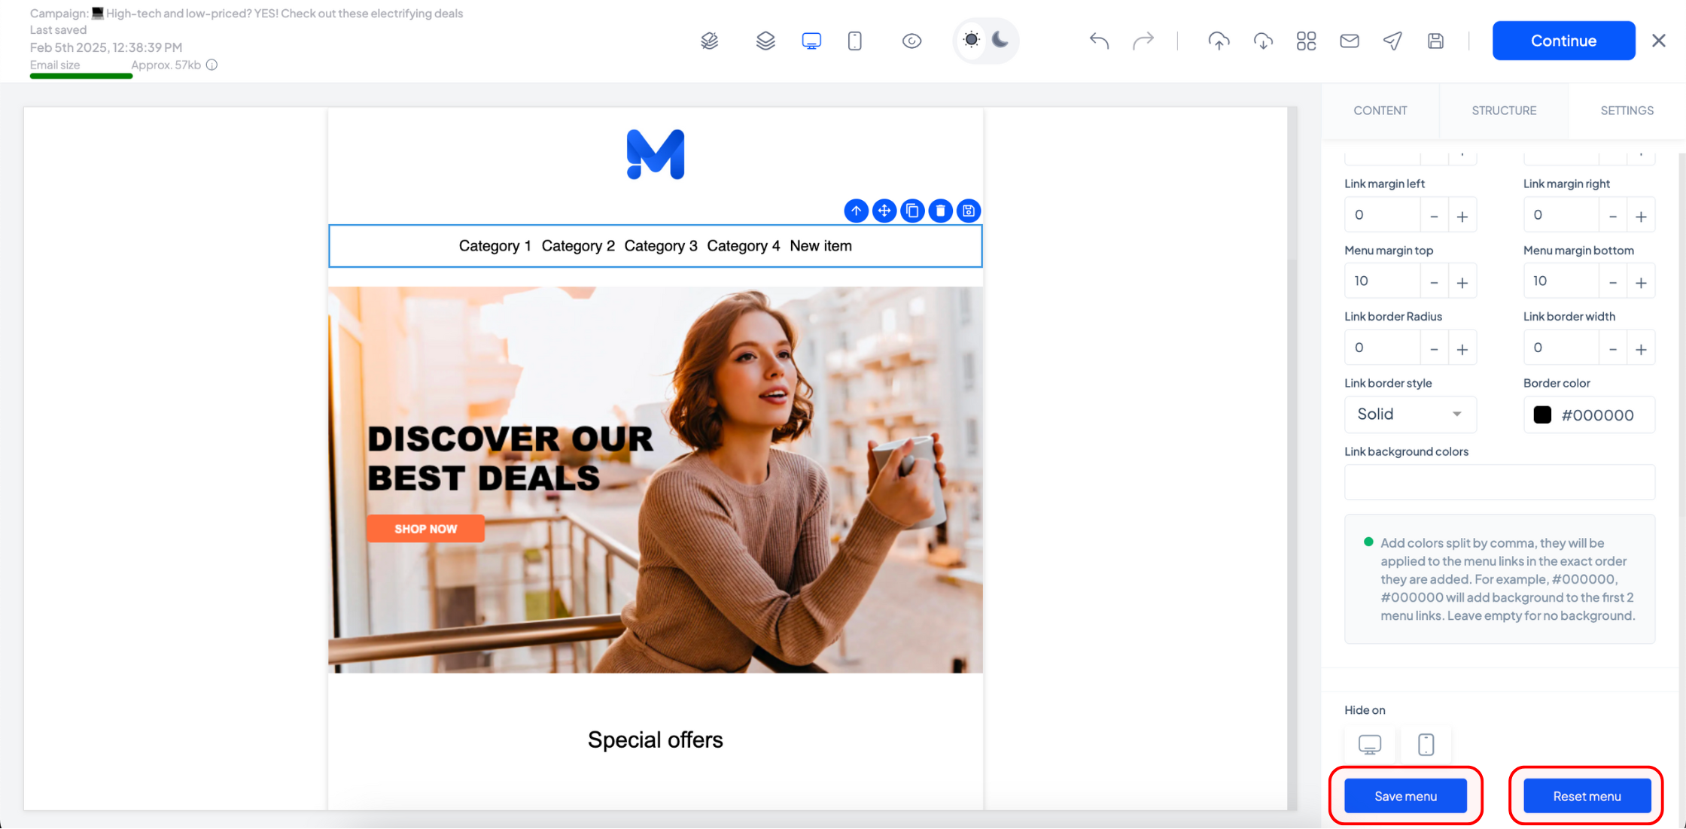This screenshot has height=829, width=1686.
Task: Select the Special offers heading
Action: coord(655,740)
